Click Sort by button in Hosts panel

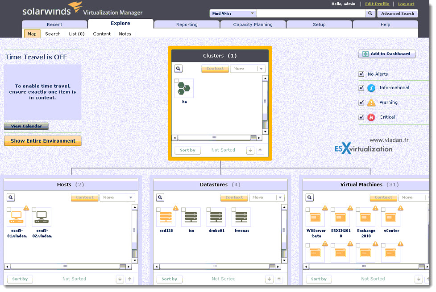[20, 279]
